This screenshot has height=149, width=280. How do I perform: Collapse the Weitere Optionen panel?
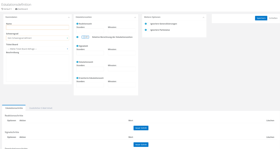[x=203, y=17]
